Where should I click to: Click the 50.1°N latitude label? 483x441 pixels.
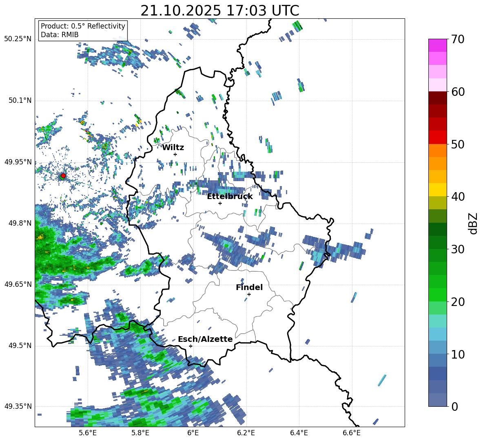tap(20, 100)
